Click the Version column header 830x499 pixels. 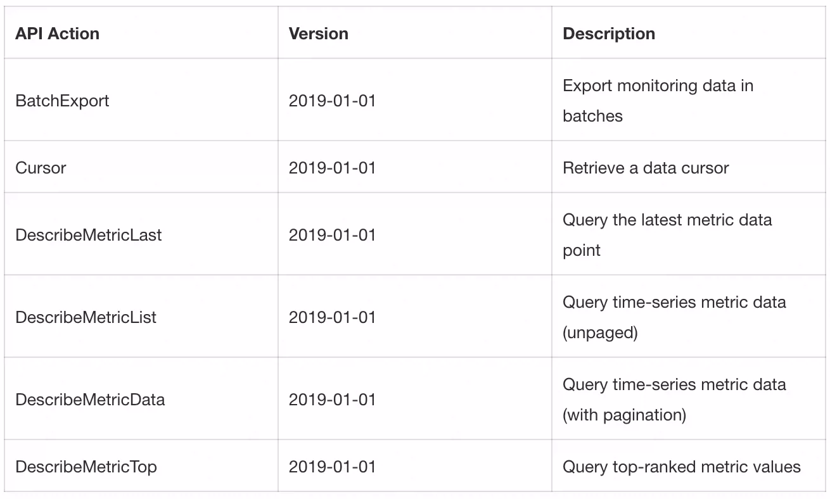318,34
